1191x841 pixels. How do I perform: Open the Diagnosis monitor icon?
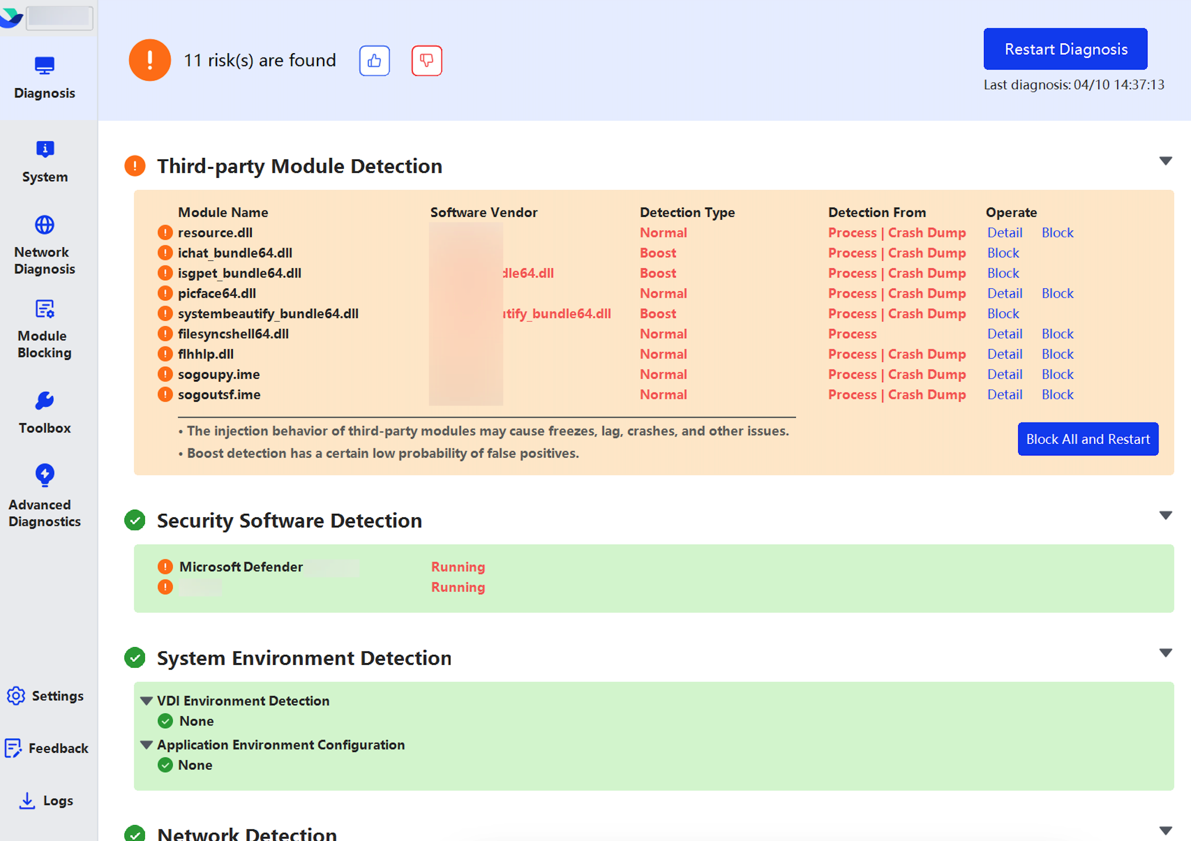click(x=45, y=66)
